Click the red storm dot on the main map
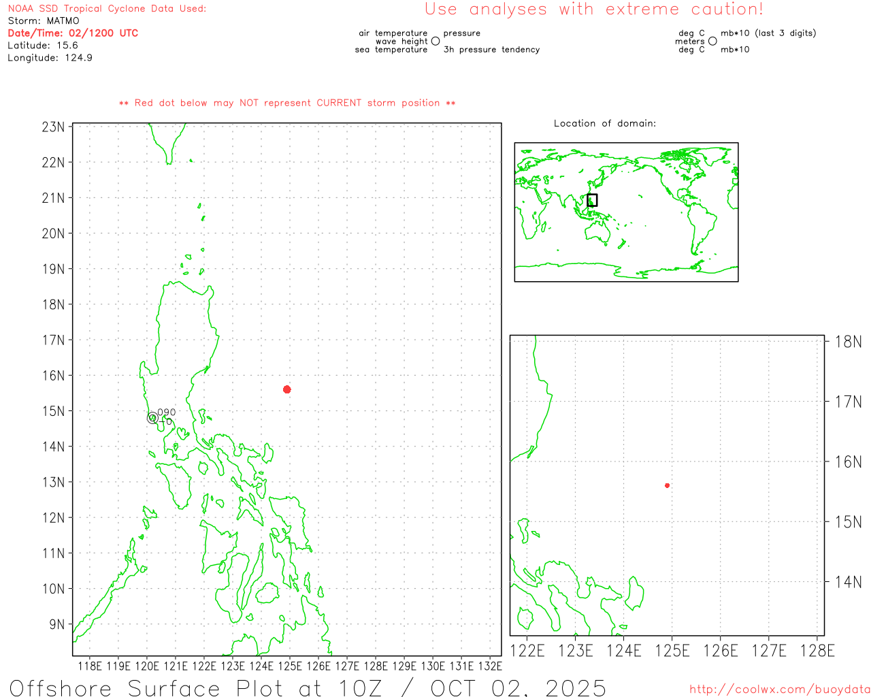This screenshot has width=871, height=697. [287, 389]
